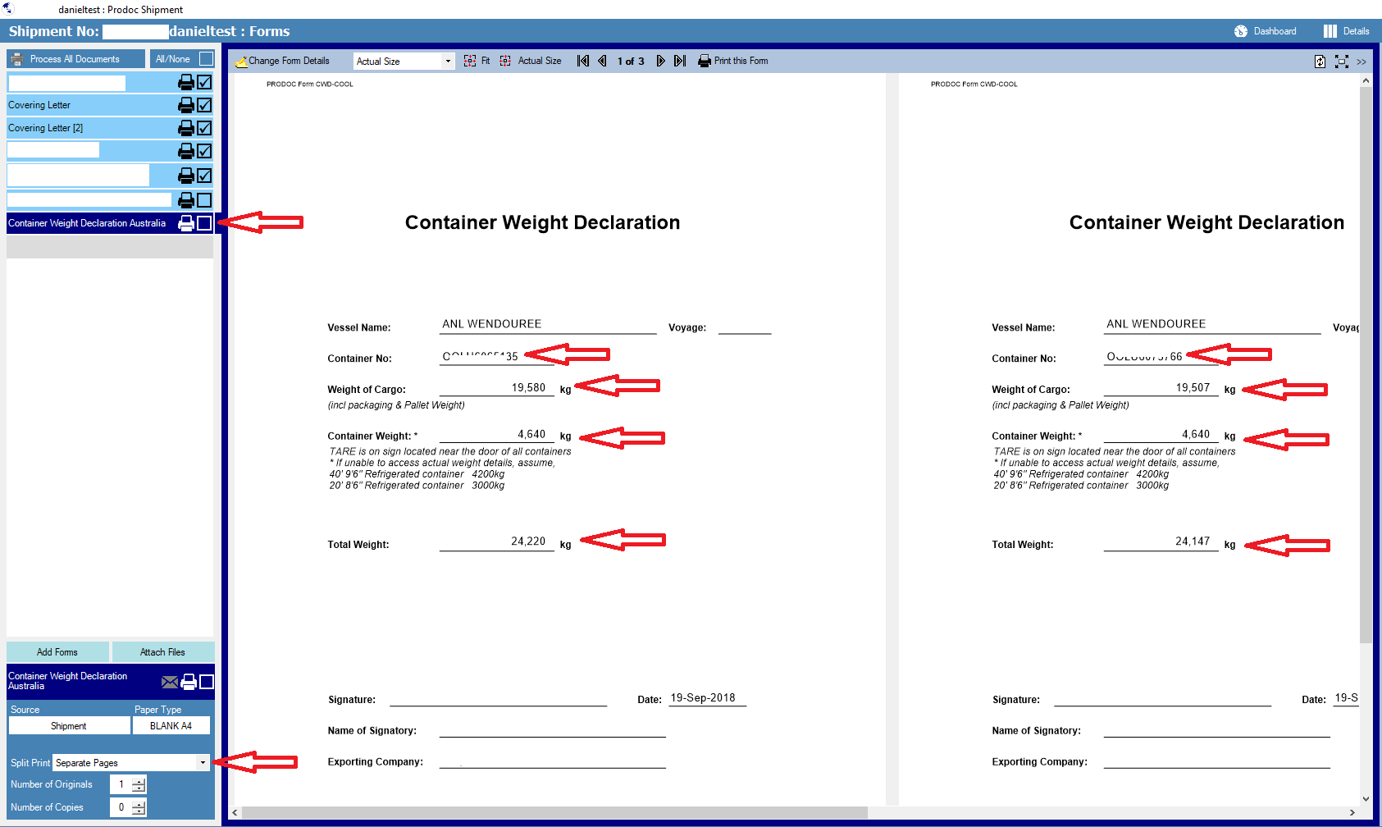Click scroll-down arrow of form viewer
The image size is (1382, 827).
click(1365, 799)
